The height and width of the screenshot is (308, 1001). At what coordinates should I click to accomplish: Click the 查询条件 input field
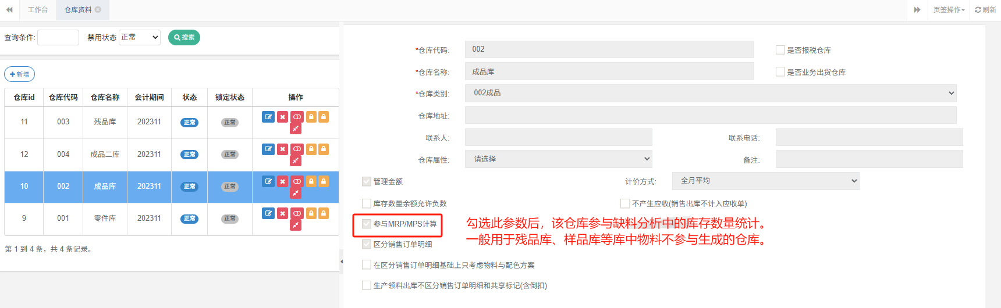[58, 37]
